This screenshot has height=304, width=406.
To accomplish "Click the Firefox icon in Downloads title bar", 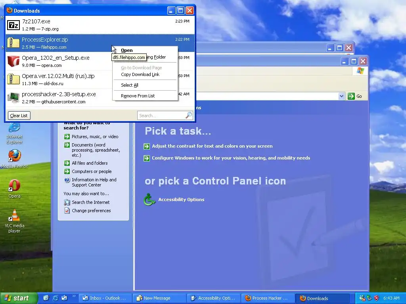I will pos(10,10).
